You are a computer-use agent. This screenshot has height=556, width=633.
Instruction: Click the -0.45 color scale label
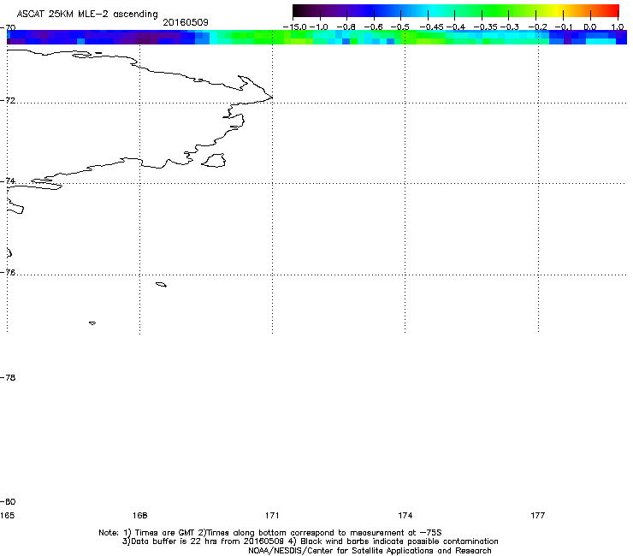432,27
